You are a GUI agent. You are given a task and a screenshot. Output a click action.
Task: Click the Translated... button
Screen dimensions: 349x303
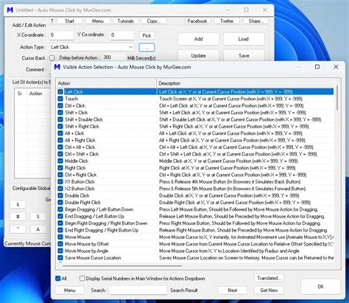269,278
